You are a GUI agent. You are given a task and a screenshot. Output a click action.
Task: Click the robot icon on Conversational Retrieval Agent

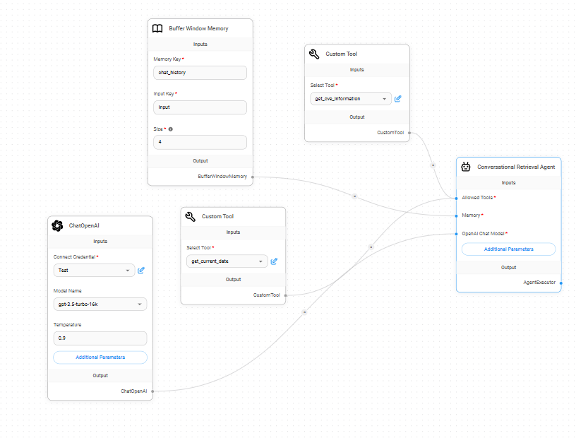(466, 167)
